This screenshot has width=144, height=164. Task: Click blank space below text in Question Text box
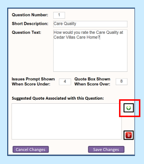[90, 56]
